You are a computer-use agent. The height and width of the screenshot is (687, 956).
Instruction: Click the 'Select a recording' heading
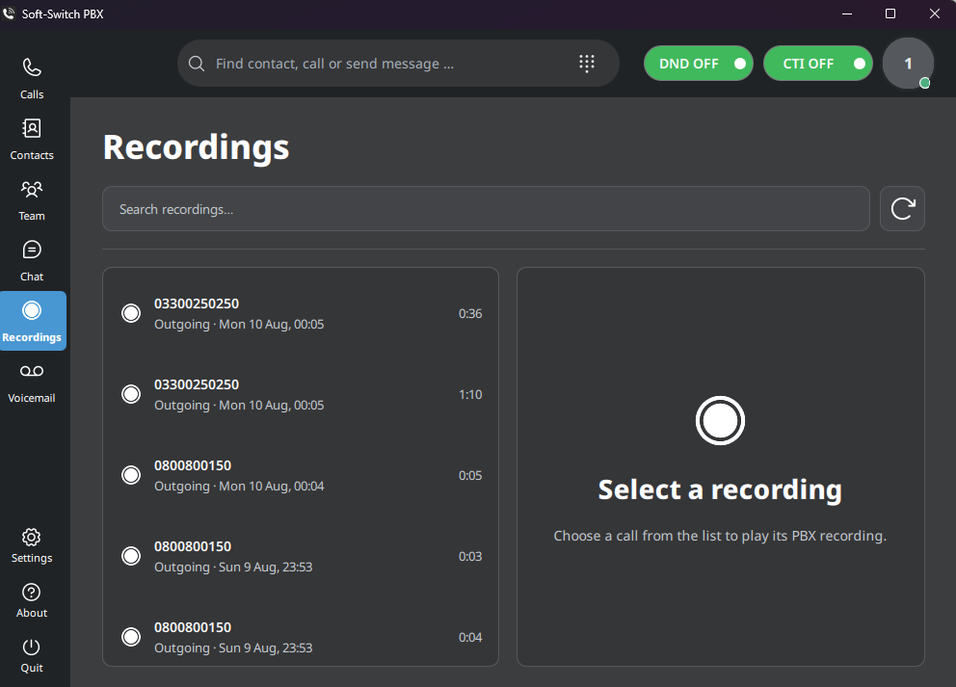pyautogui.click(x=720, y=489)
